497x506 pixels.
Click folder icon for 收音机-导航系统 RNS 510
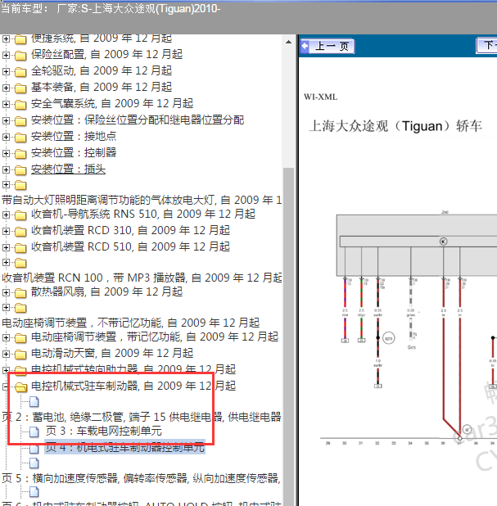tap(20, 215)
